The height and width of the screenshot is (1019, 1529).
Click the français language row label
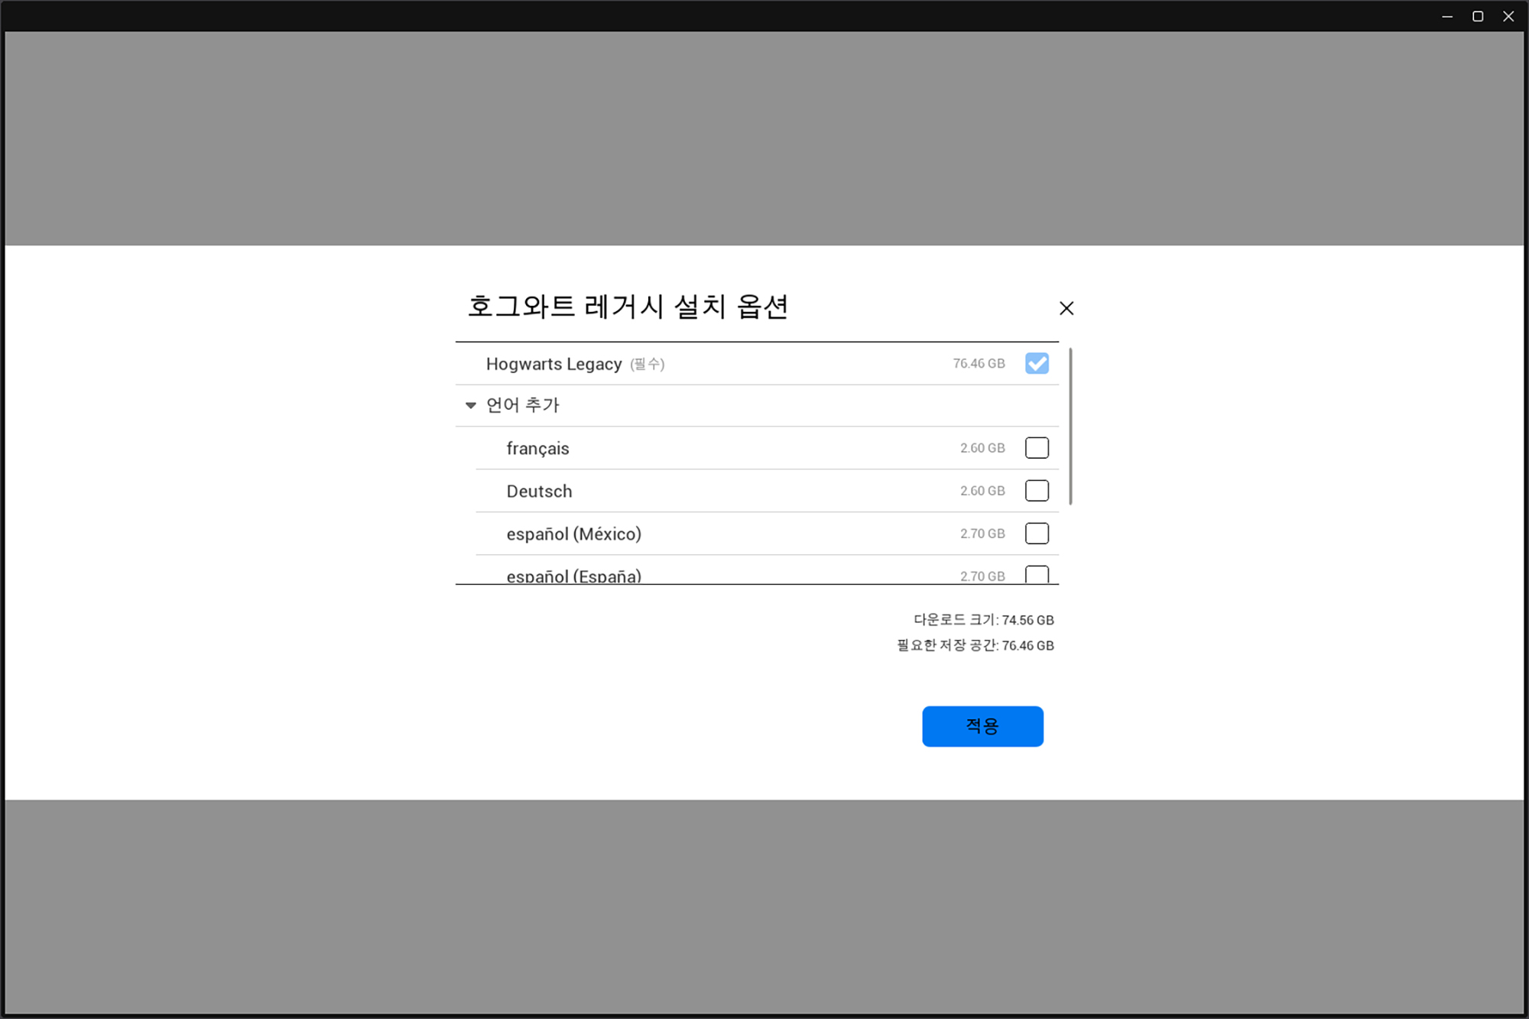(x=537, y=449)
